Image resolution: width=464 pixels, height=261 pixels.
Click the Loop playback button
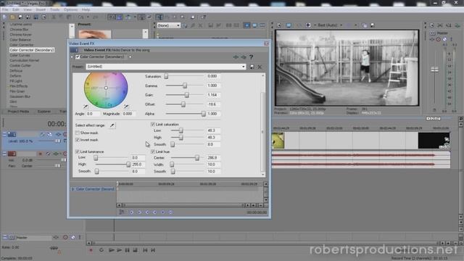[x=101, y=250]
